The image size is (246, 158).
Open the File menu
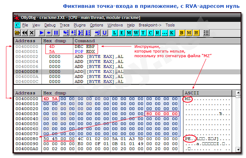pyautogui.click(x=25, y=25)
